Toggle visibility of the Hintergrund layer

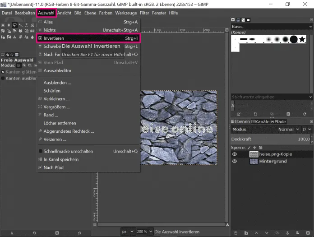(235, 161)
